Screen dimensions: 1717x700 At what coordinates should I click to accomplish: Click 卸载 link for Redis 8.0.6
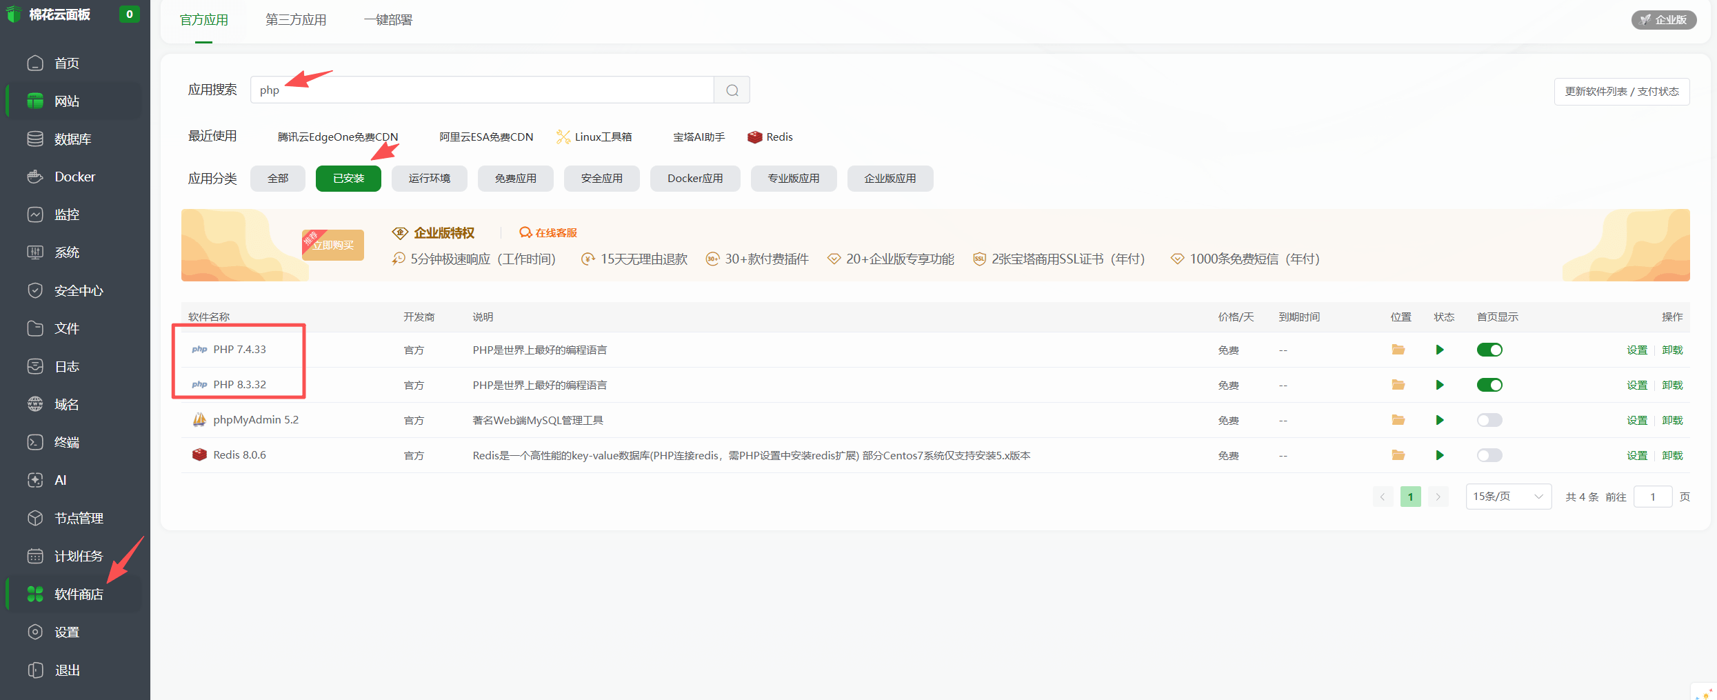pyautogui.click(x=1672, y=456)
